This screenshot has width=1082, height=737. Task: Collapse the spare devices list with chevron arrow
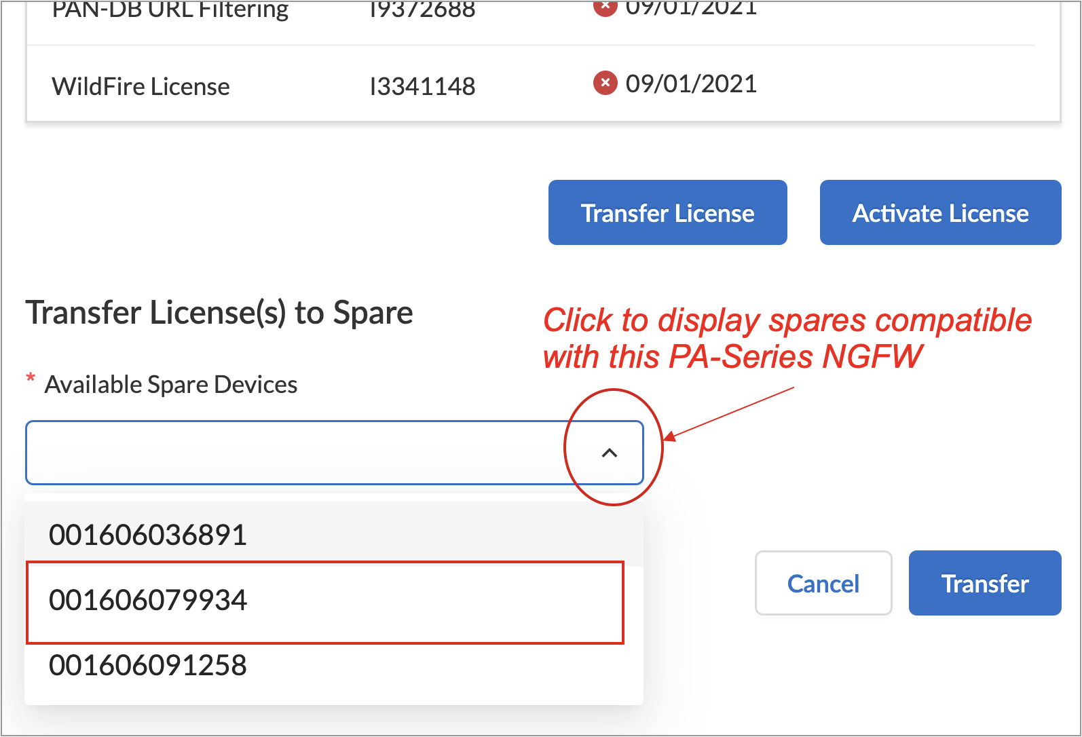tap(610, 453)
